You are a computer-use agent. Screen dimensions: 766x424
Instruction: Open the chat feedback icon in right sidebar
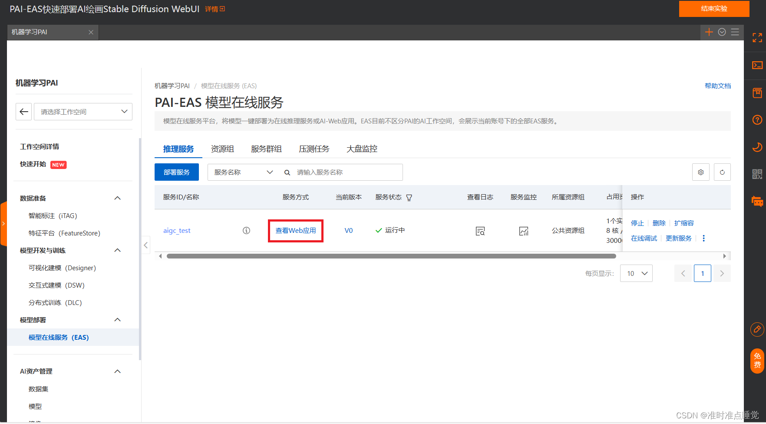[757, 201]
